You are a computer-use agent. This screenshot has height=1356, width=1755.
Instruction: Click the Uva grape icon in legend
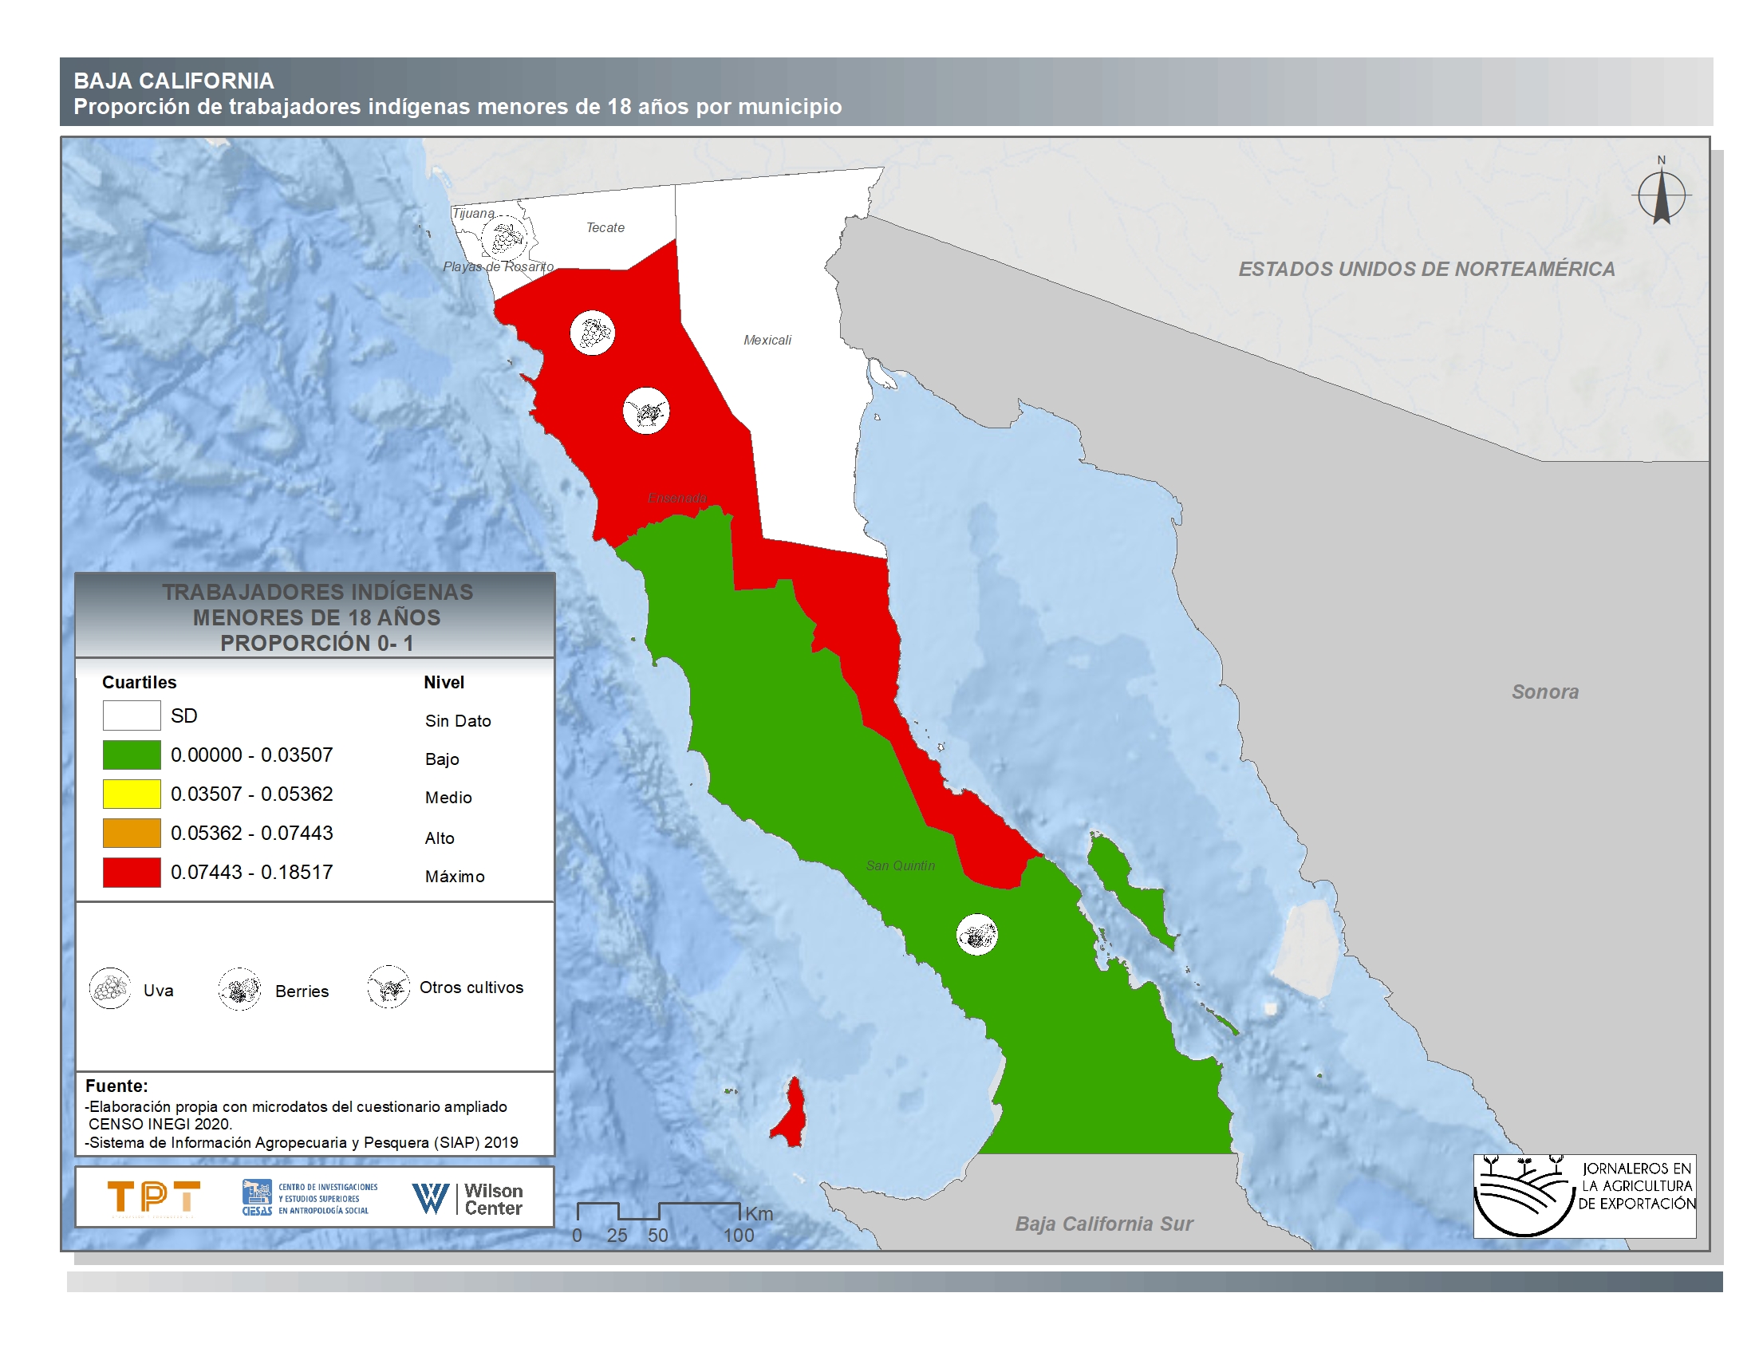click(110, 988)
